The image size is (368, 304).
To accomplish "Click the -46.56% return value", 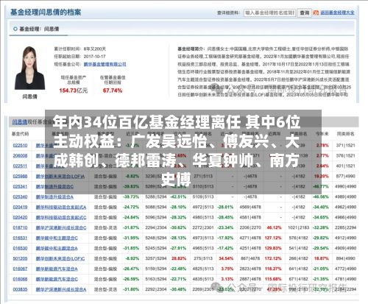I will (321, 197).
